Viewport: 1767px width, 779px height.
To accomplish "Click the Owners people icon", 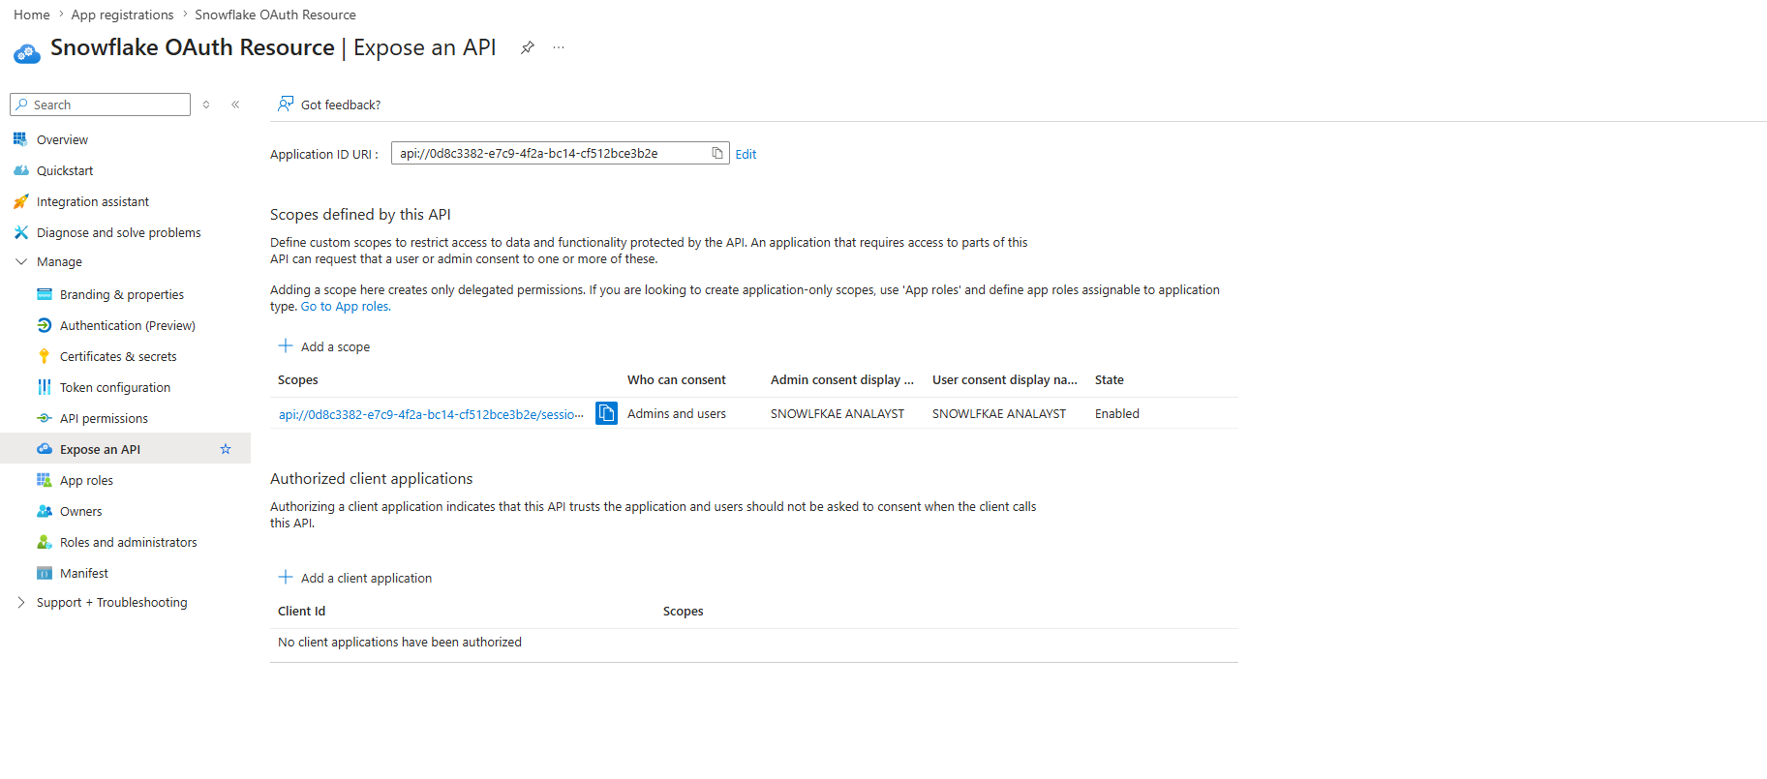I will 44,511.
